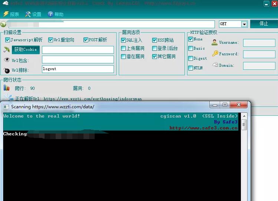
Task: Close the main scanner window
Action: (274, 4)
